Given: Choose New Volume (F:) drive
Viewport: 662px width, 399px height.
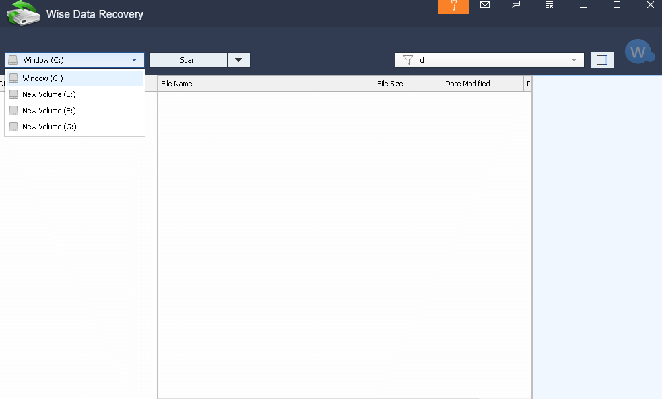Looking at the screenshot, I should coord(75,111).
